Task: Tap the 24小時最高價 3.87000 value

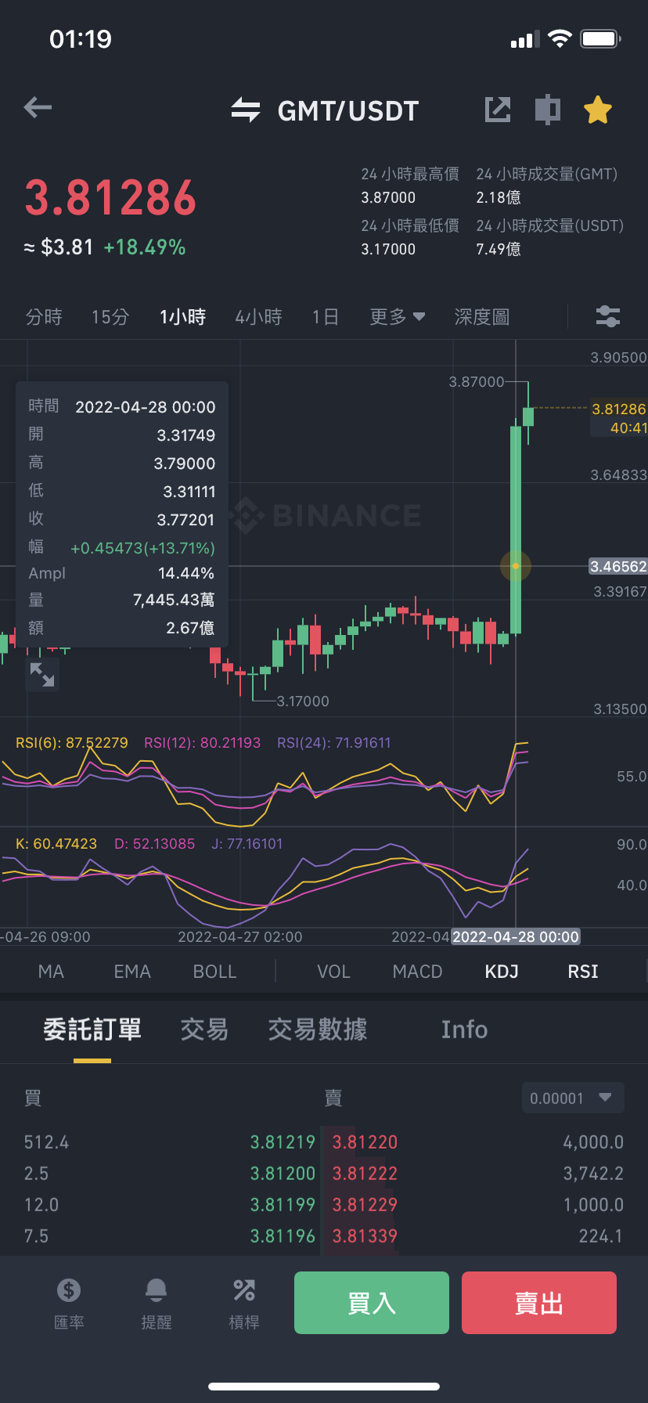Action: (x=388, y=198)
